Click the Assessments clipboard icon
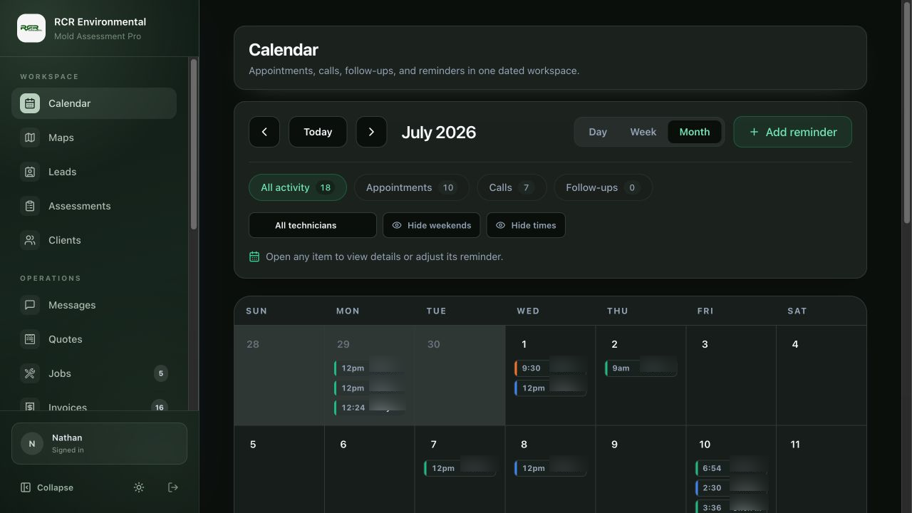Screen dimensions: 912x513 [30, 206]
